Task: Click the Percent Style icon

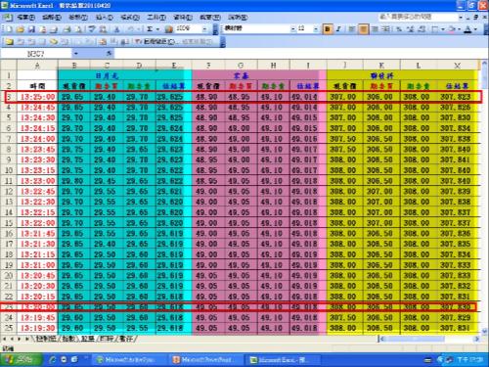Action: 399,29
